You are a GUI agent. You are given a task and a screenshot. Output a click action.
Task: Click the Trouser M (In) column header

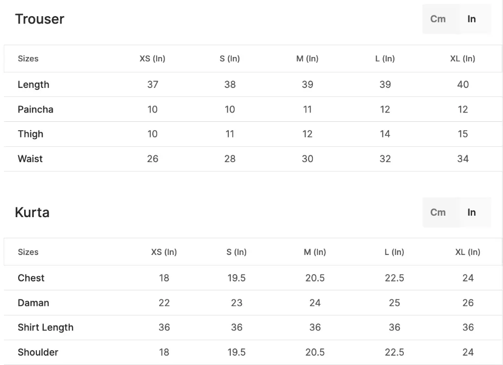307,58
